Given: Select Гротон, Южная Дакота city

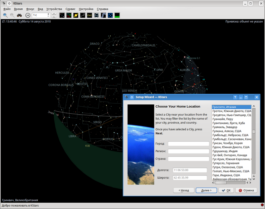Looking at the screenshot, I should [x=232, y=111].
